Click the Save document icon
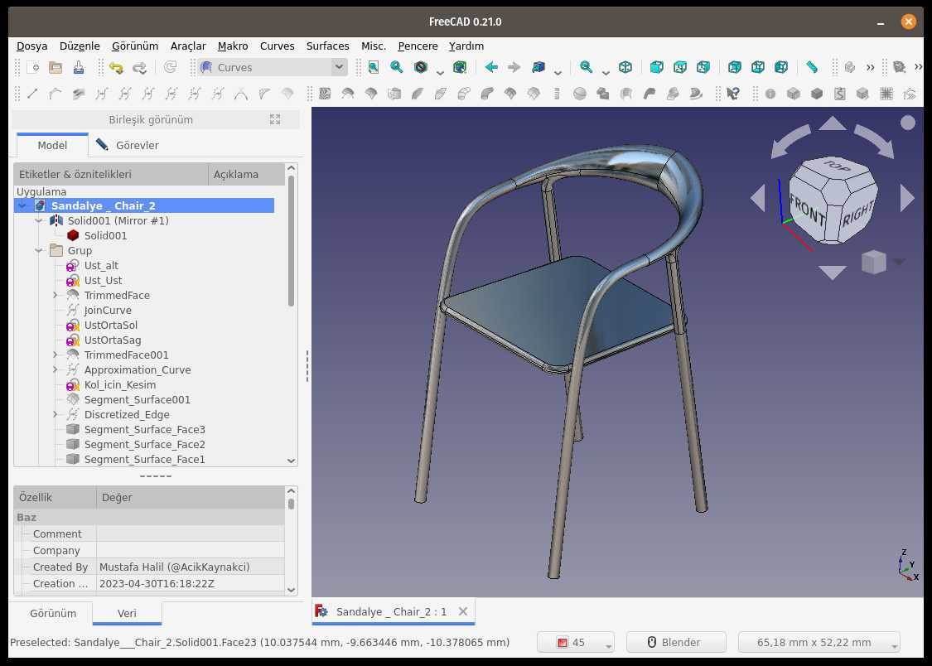Screen dimensions: 932x666 79,67
